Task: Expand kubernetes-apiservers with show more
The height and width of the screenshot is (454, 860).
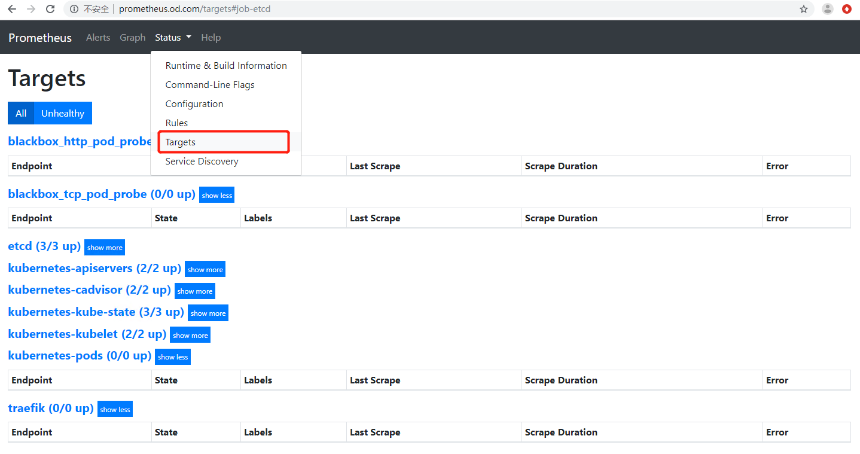Action: point(205,270)
